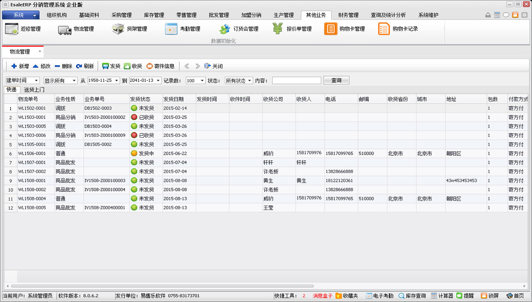This screenshot has height=302, width=532.
Task: Open 考勤管理 attendance calendar icon
Action: pos(171,29)
